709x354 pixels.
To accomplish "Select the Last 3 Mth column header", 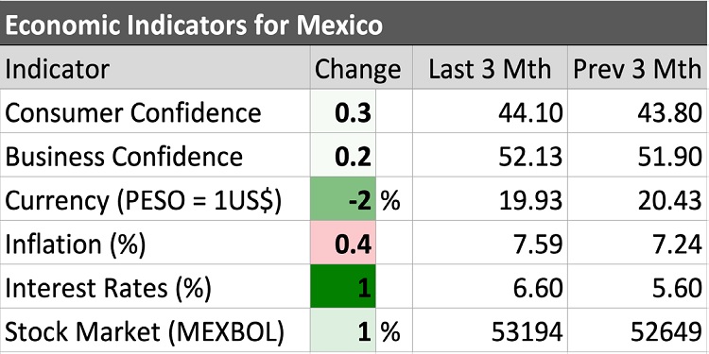I will pos(490,70).
